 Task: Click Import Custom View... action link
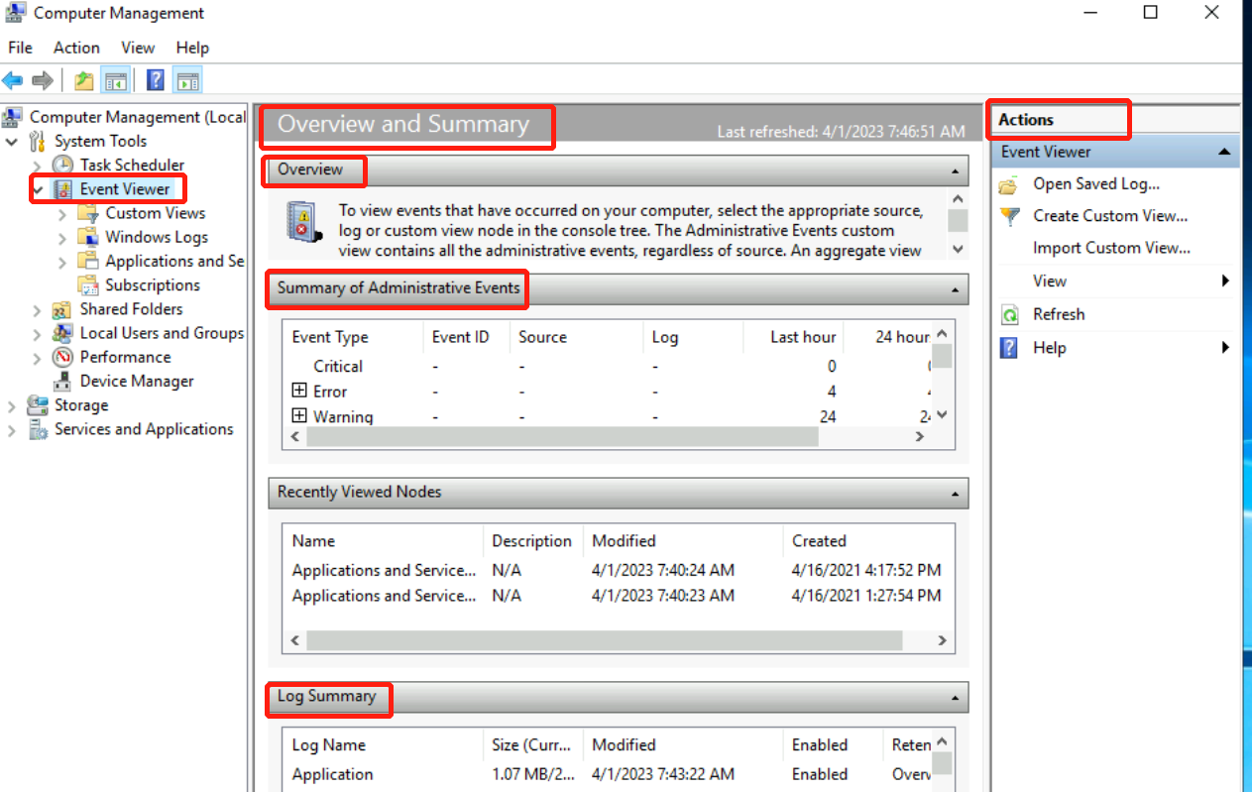tap(1110, 248)
